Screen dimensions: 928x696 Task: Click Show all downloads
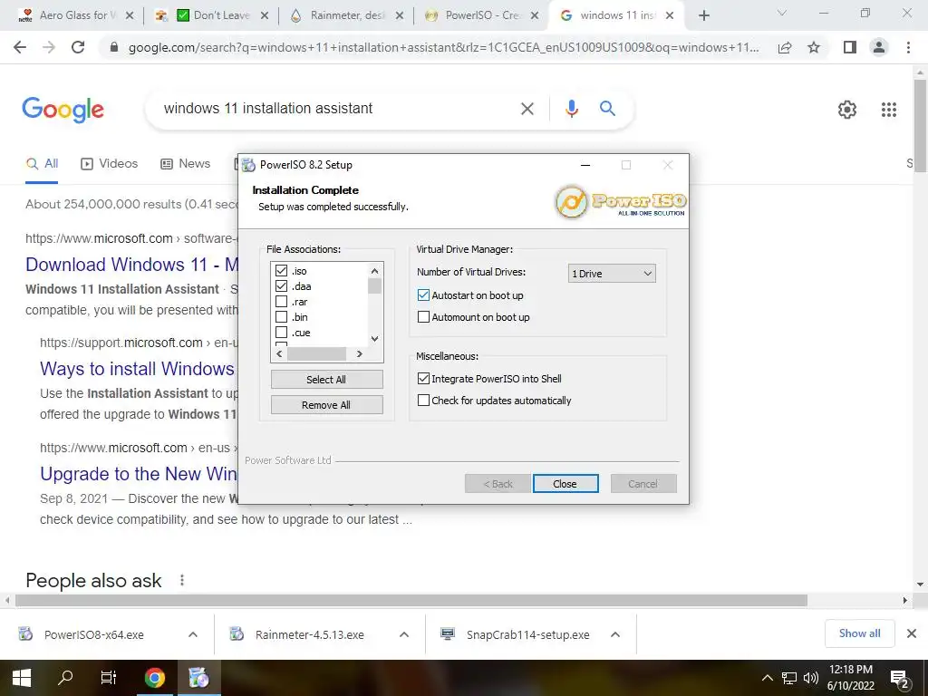[859, 633]
